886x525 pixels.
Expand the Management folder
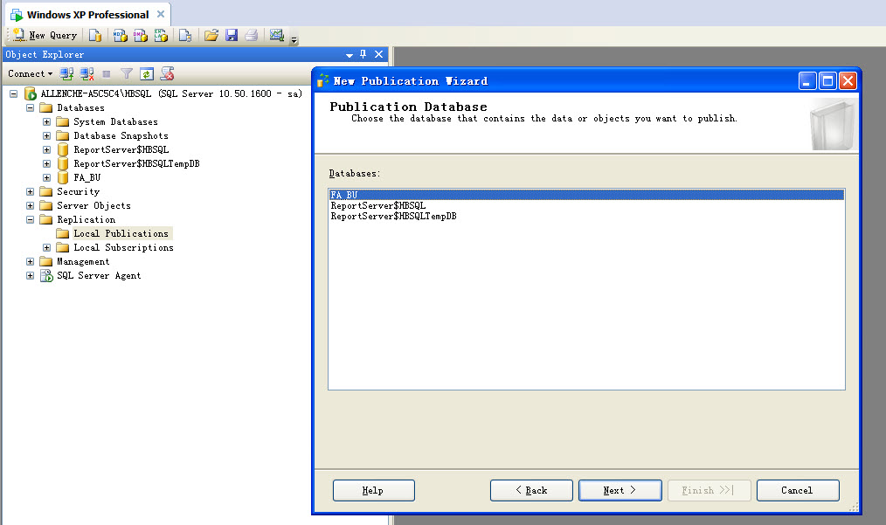(31, 262)
